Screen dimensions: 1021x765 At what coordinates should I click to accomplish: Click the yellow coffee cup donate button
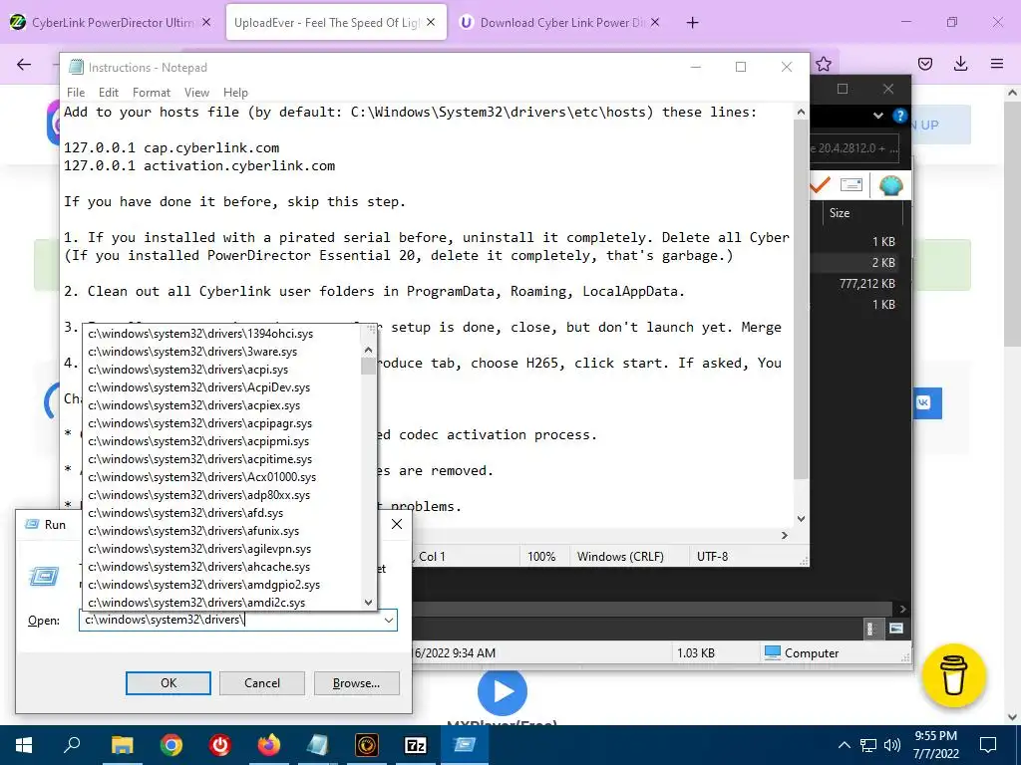pyautogui.click(x=954, y=675)
